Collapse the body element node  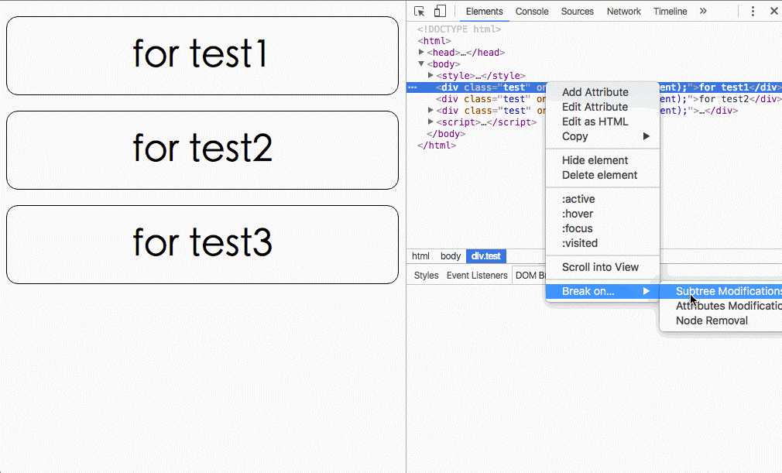point(422,64)
